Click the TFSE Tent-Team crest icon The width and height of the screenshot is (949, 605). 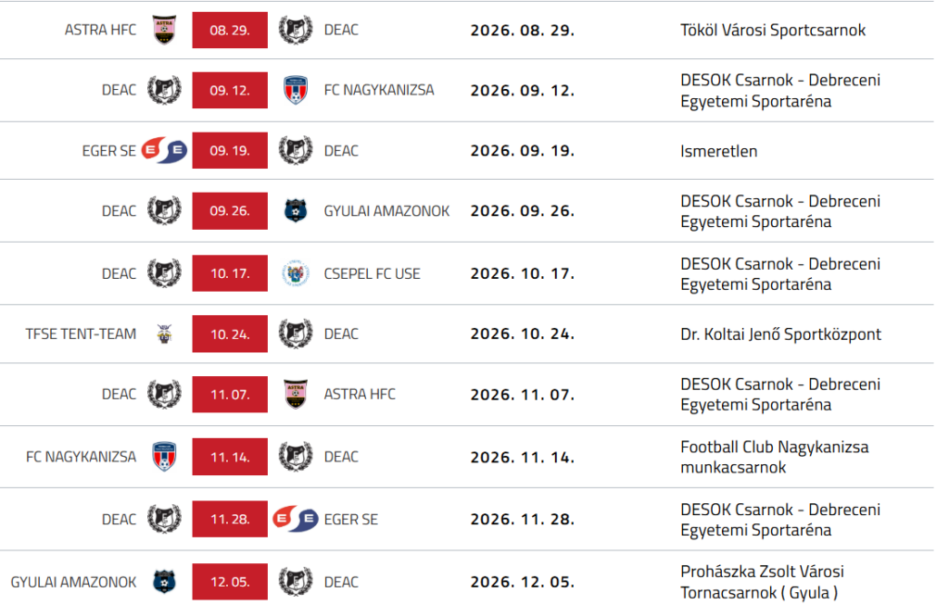(x=164, y=334)
